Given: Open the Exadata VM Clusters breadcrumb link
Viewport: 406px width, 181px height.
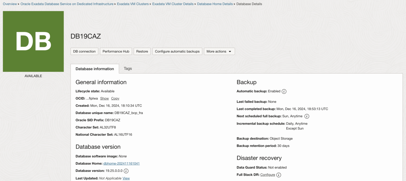Looking at the screenshot, I should click(133, 4).
